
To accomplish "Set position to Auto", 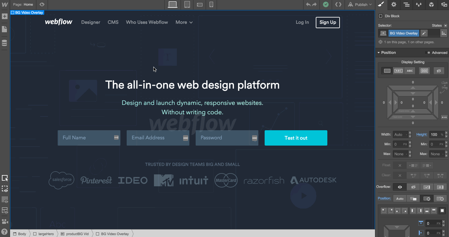I will (400, 198).
